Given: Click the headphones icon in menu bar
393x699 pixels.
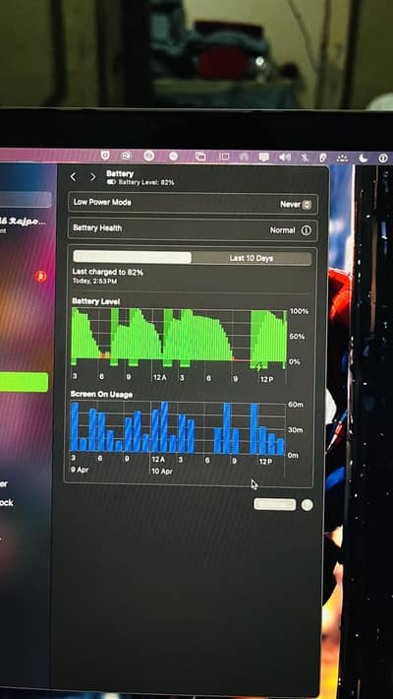Looking at the screenshot, I should tap(244, 157).
